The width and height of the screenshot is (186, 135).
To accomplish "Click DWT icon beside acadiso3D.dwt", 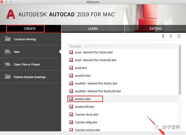I will click(71, 107).
